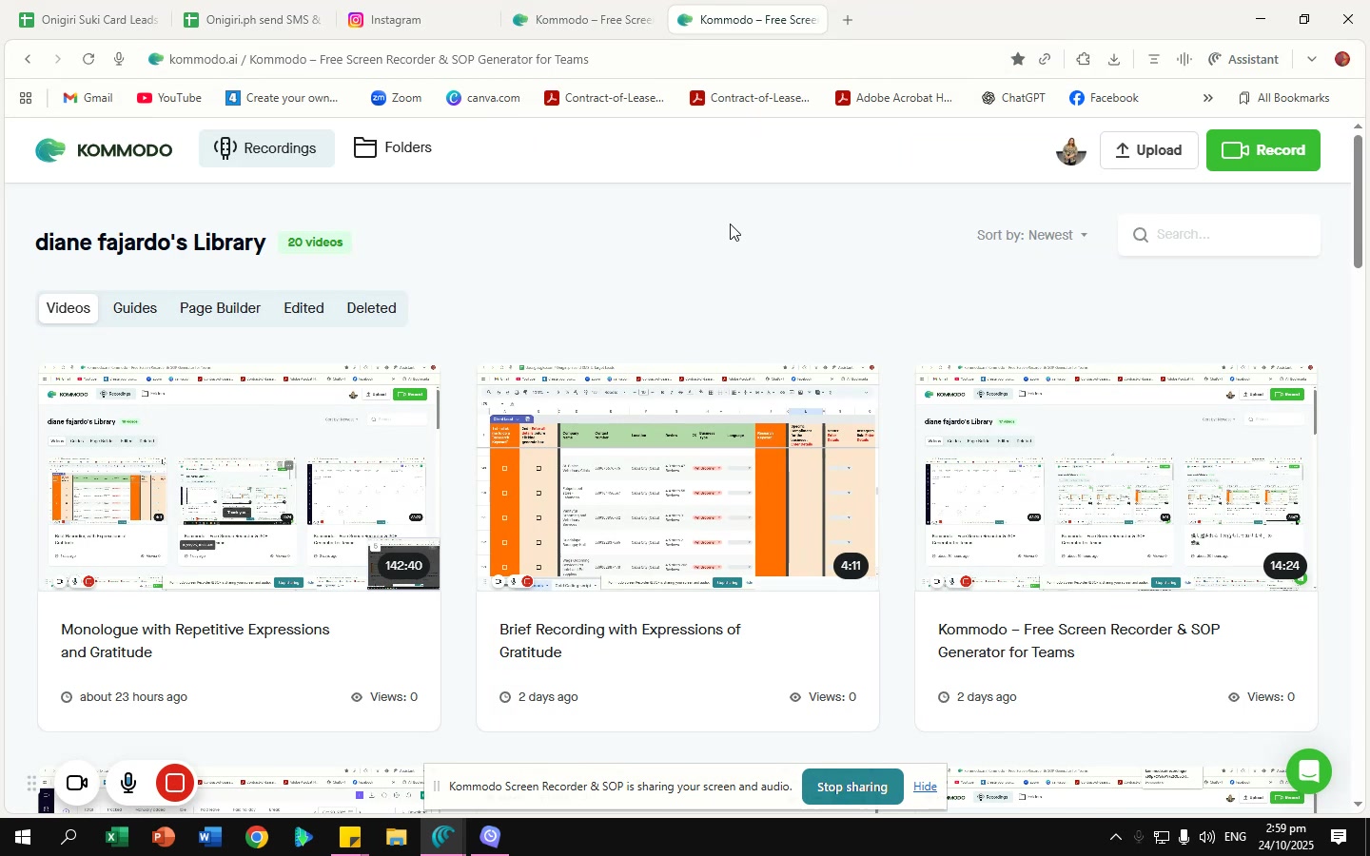Click Stop sharing in the sharing bar
The width and height of the screenshot is (1370, 856).
852,787
